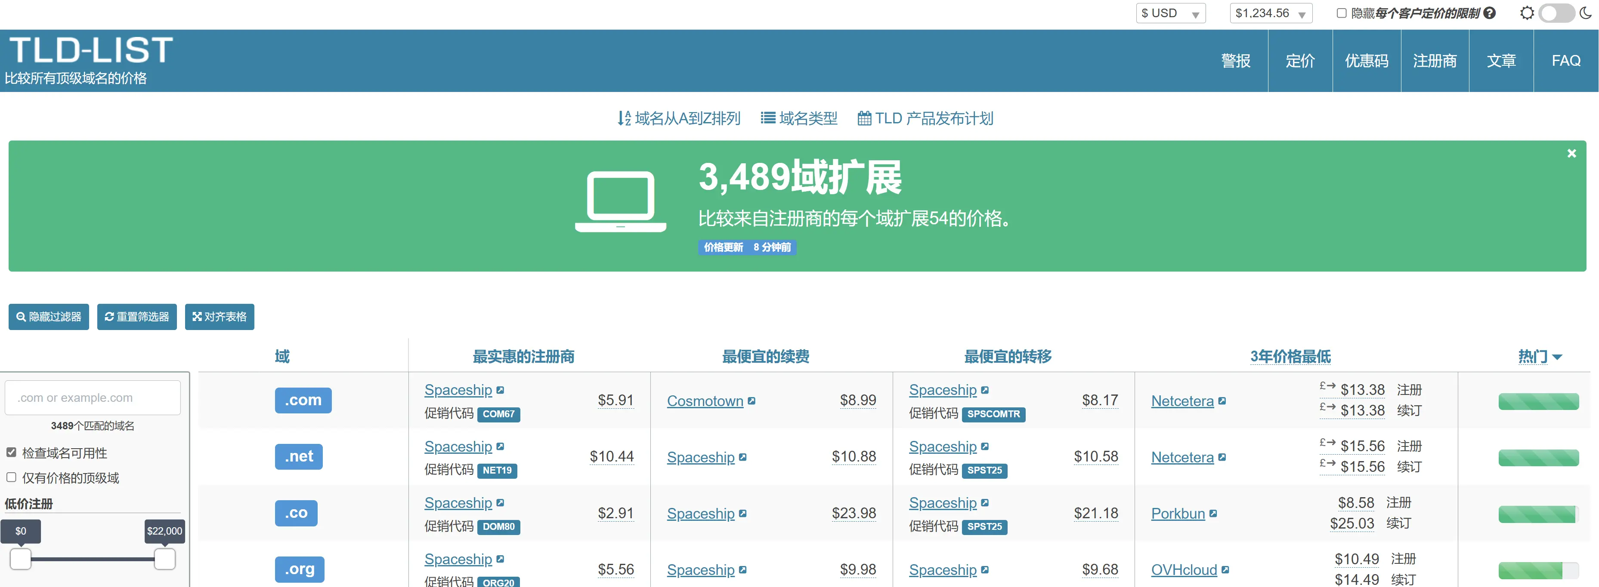
Task: Sort by 热门 column dropdown
Action: coord(1540,356)
